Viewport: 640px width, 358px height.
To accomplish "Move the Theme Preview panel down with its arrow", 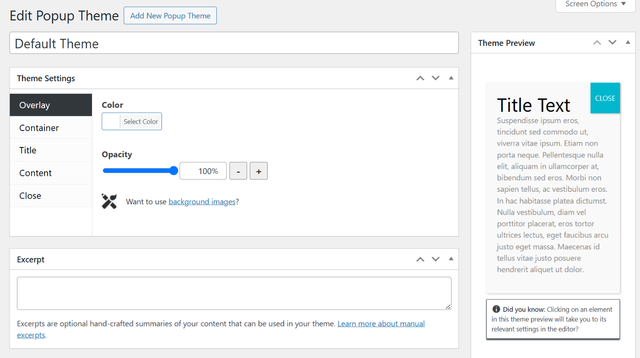I will click(x=613, y=42).
